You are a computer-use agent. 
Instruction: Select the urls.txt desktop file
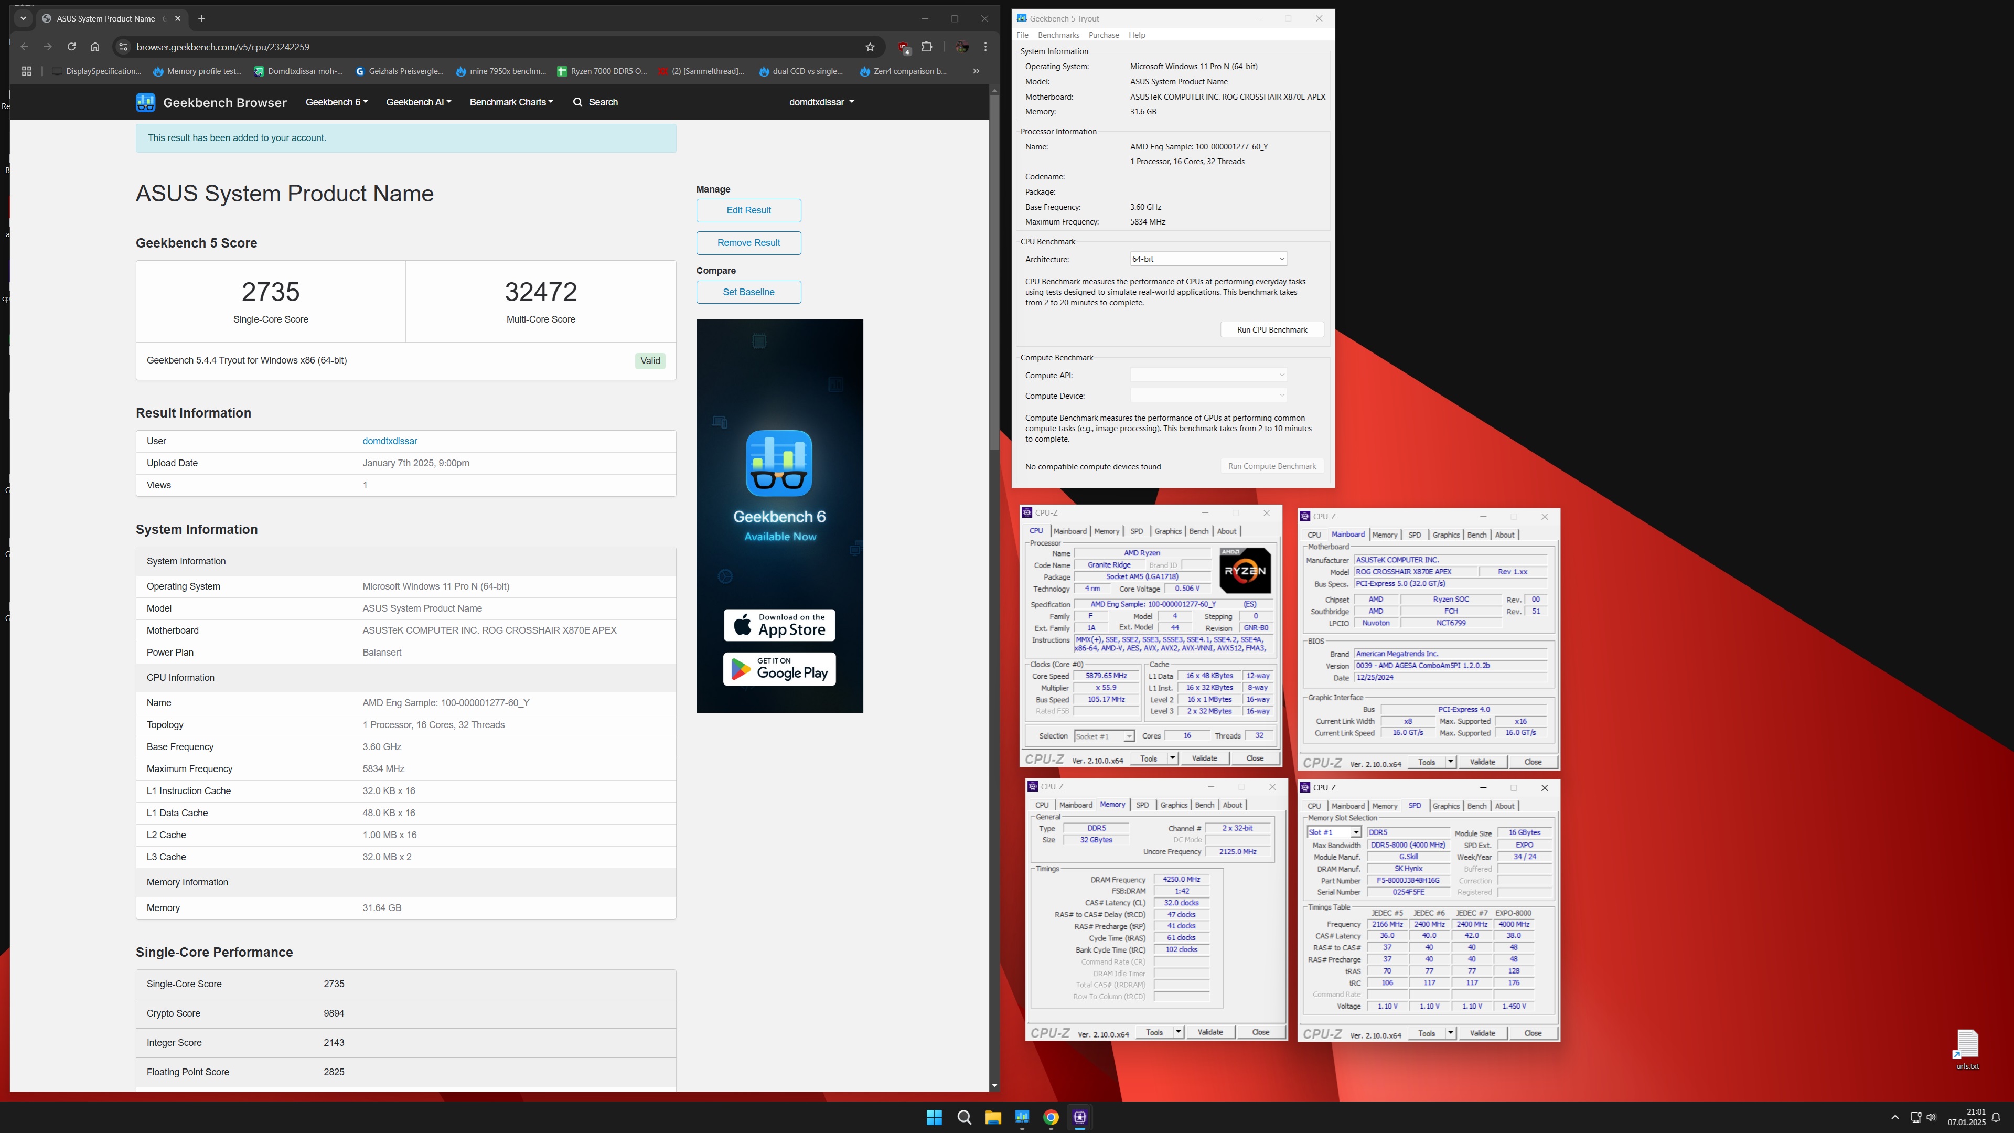point(1967,1050)
